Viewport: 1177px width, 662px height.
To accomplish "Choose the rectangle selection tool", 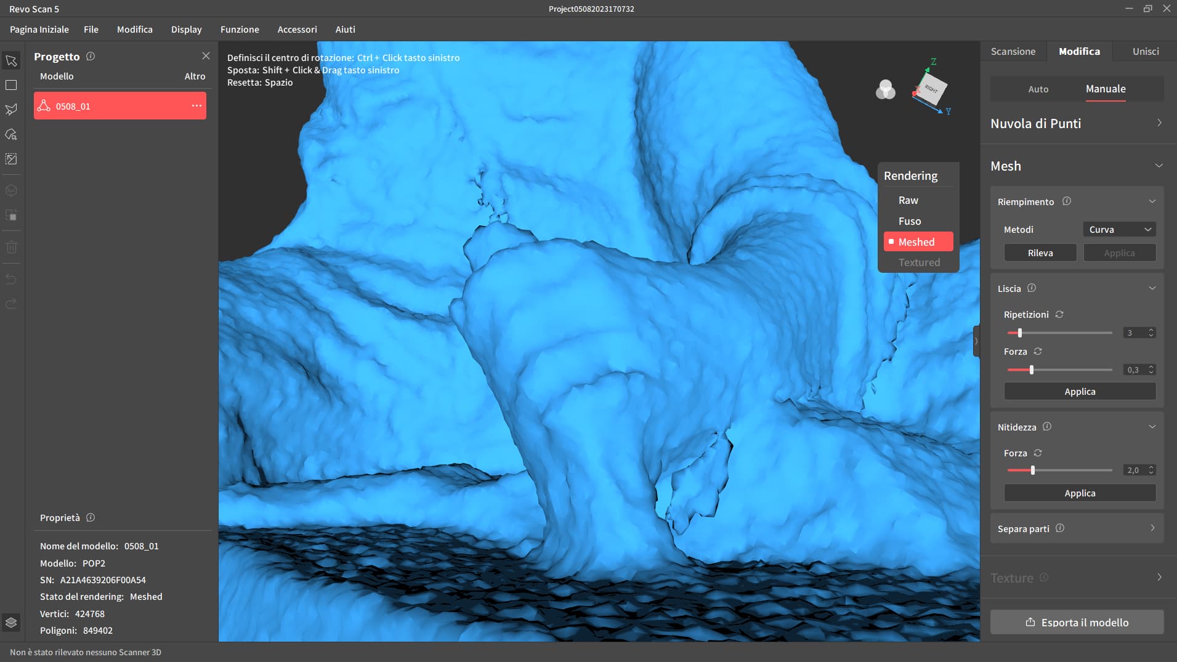I will pyautogui.click(x=11, y=85).
